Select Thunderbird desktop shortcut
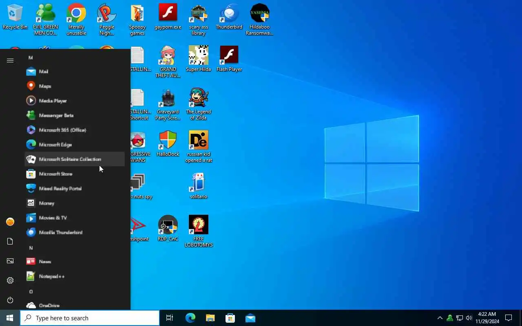 coord(229,17)
